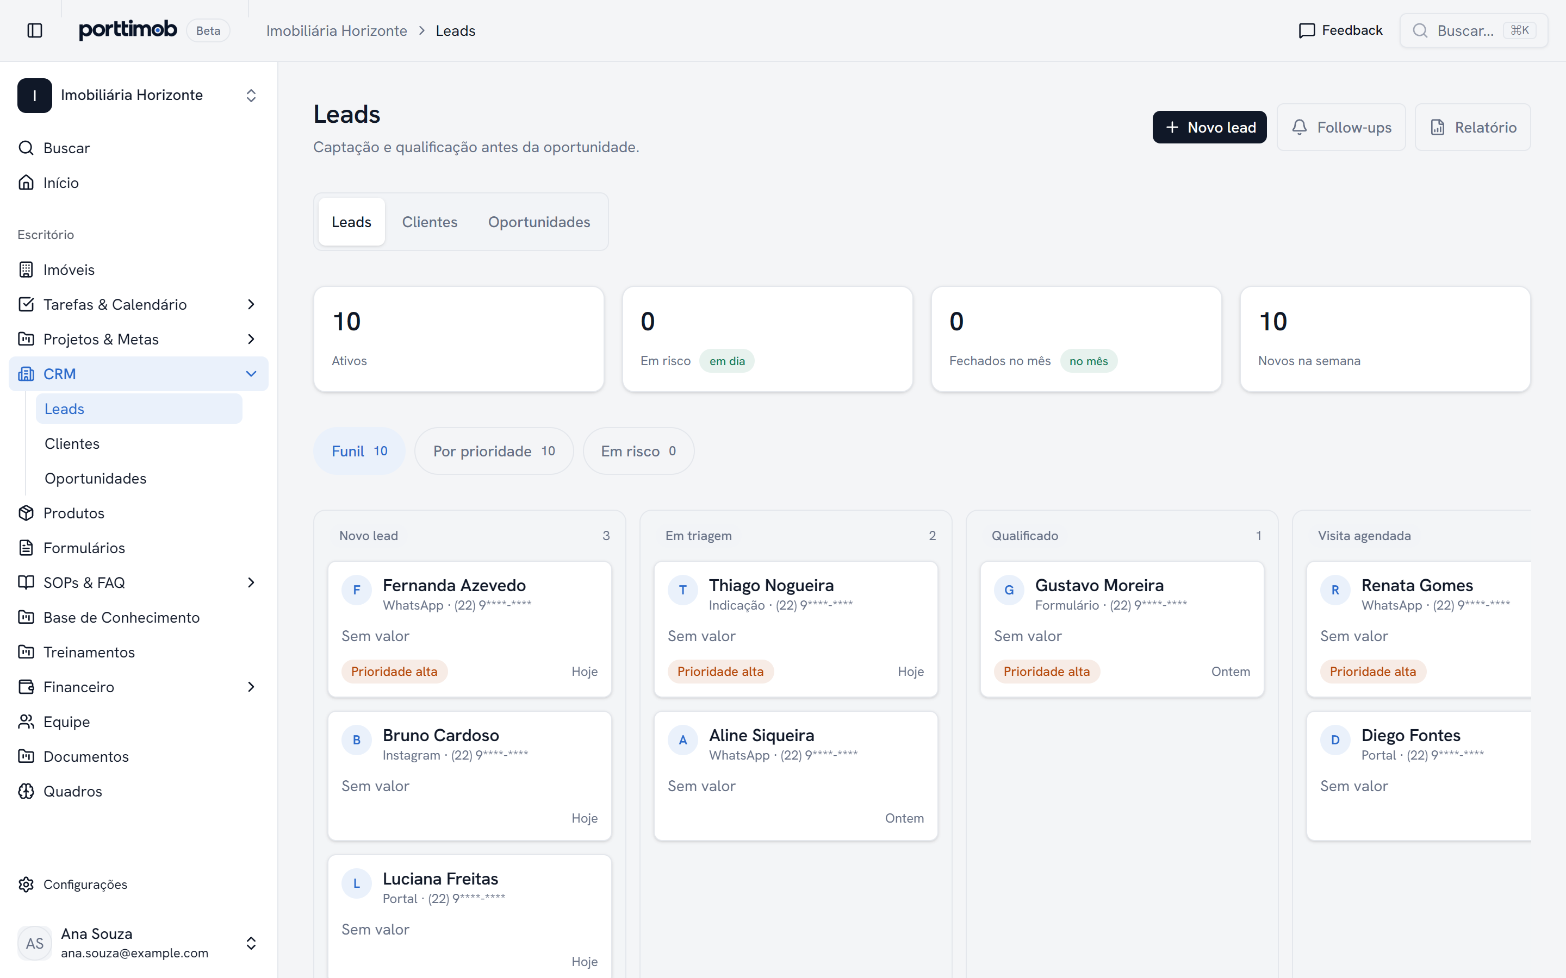Image resolution: width=1566 pixels, height=978 pixels.
Task: Click the Buscar magnifier icon in sidebar
Action: [x=26, y=148]
